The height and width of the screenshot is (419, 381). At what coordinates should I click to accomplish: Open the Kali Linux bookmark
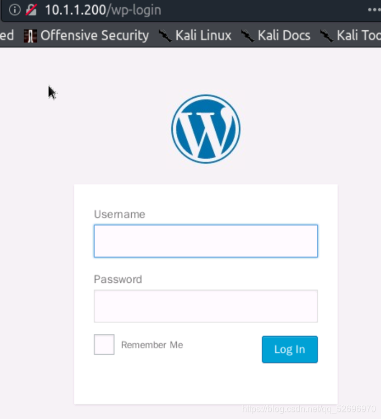[x=195, y=35]
